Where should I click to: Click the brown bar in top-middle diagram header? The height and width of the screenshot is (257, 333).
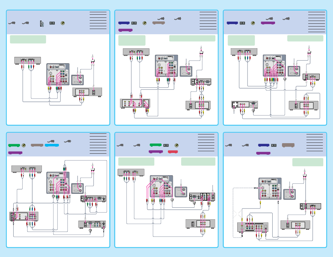158,23
